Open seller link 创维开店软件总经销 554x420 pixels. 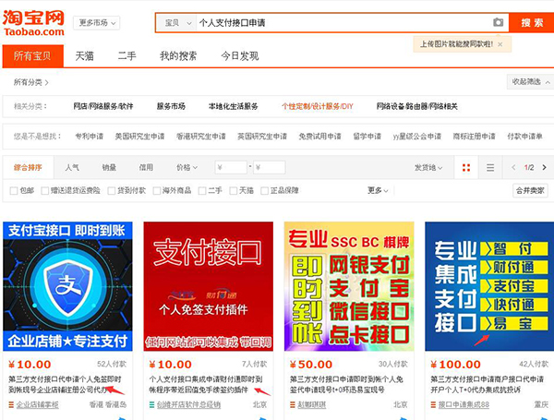[x=188, y=405]
